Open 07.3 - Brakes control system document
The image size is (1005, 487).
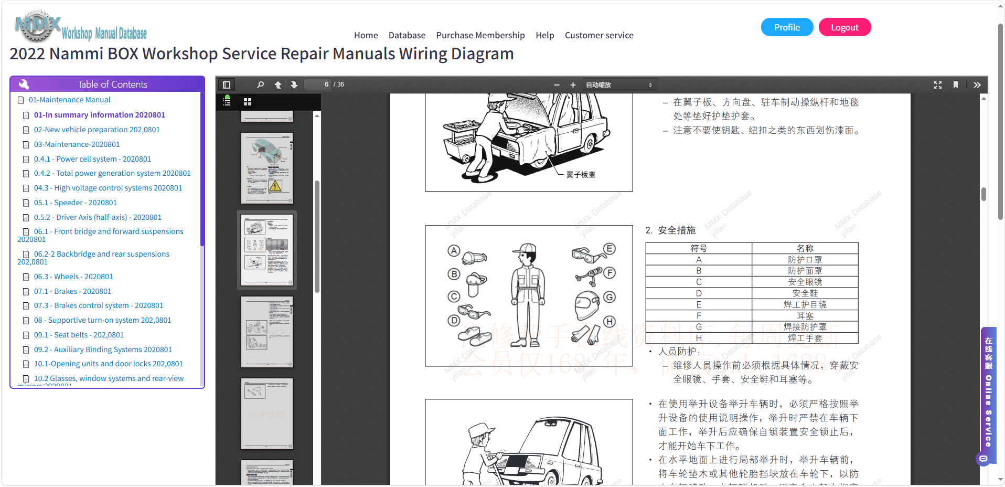(x=99, y=305)
